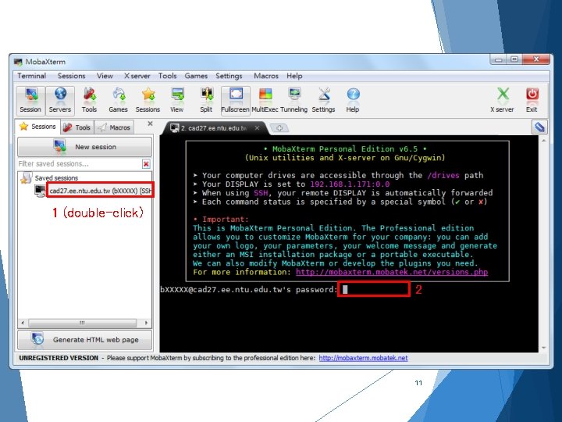Click the MobaXterm title bar icon
Screen dimensions: 562x422
point(18,62)
